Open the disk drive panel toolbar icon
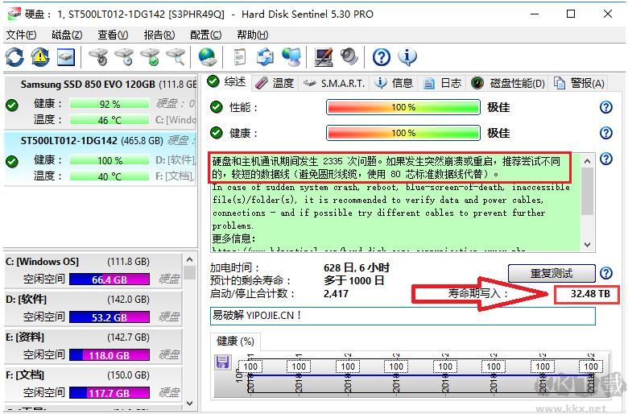Viewport: 628px width, 414px height. [66, 57]
